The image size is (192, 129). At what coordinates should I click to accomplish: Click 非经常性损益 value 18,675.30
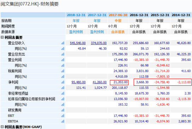pos(141,94)
